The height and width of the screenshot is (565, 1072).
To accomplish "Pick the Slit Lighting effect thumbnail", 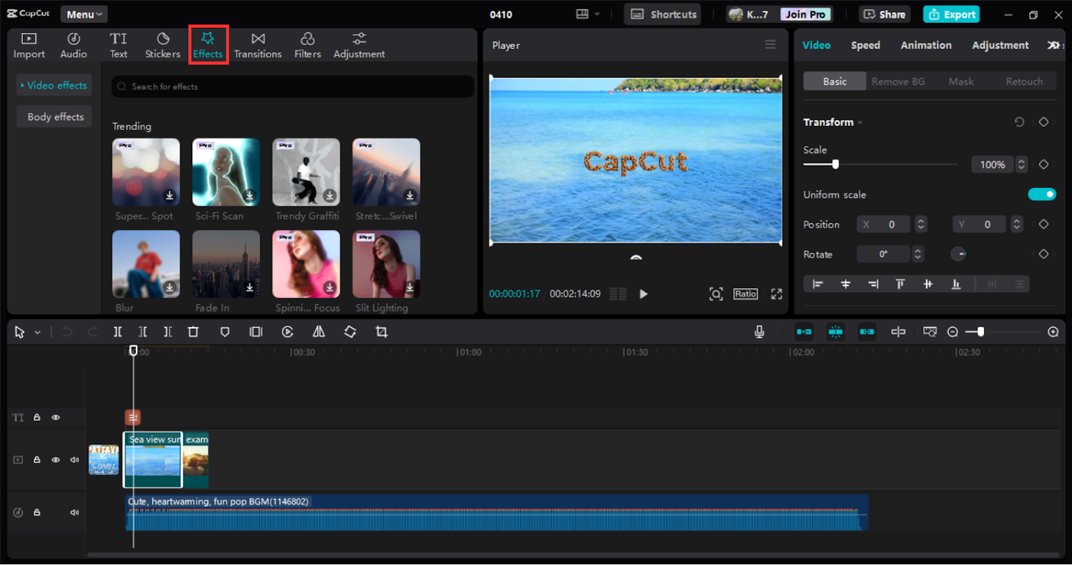I will point(387,264).
